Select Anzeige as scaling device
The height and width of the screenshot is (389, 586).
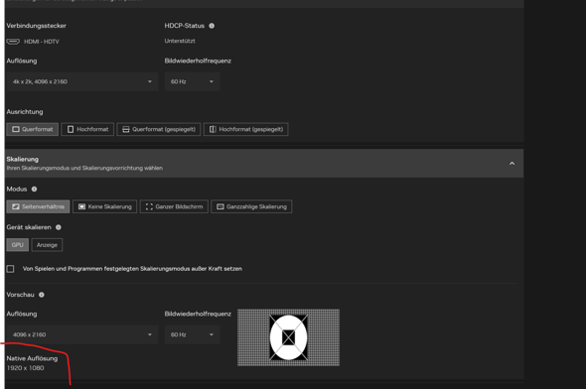pyautogui.click(x=47, y=245)
